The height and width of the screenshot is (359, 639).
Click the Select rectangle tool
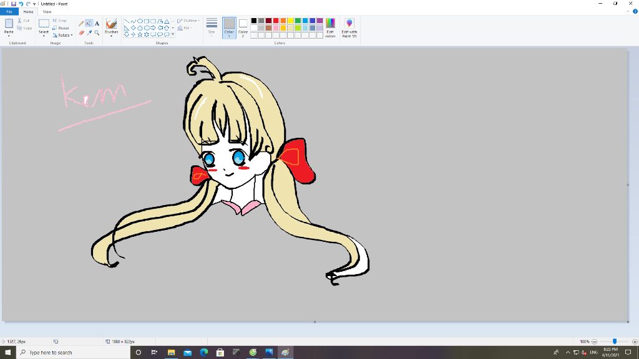tap(44, 24)
